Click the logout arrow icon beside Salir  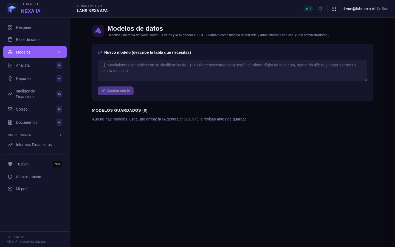379,9
